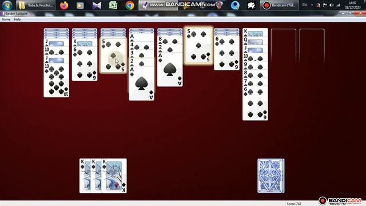Select the 2 of spades in fourth column
Screen dimensions: 366x206
coord(141,62)
